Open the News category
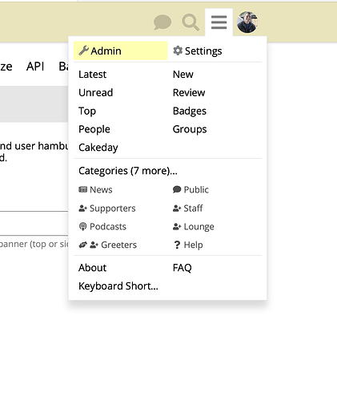This screenshot has width=337, height=401. 95,189
